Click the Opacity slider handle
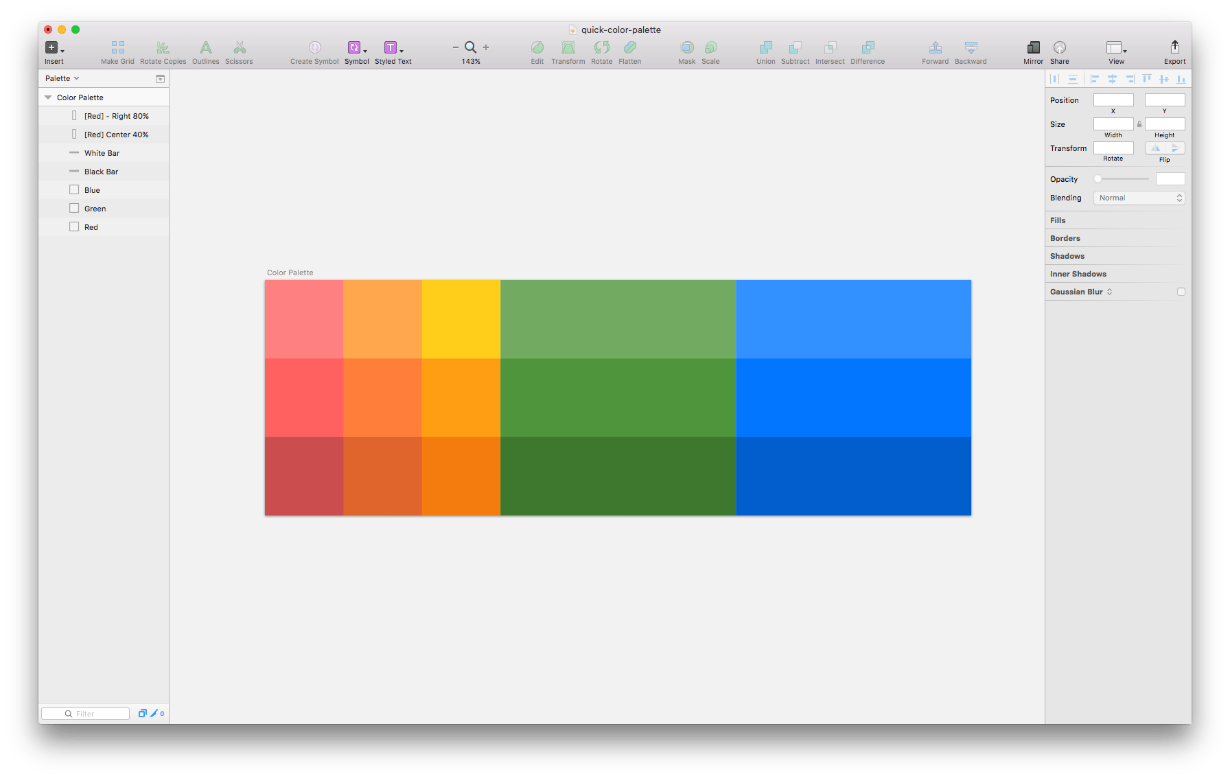The width and height of the screenshot is (1230, 779). pyautogui.click(x=1098, y=179)
